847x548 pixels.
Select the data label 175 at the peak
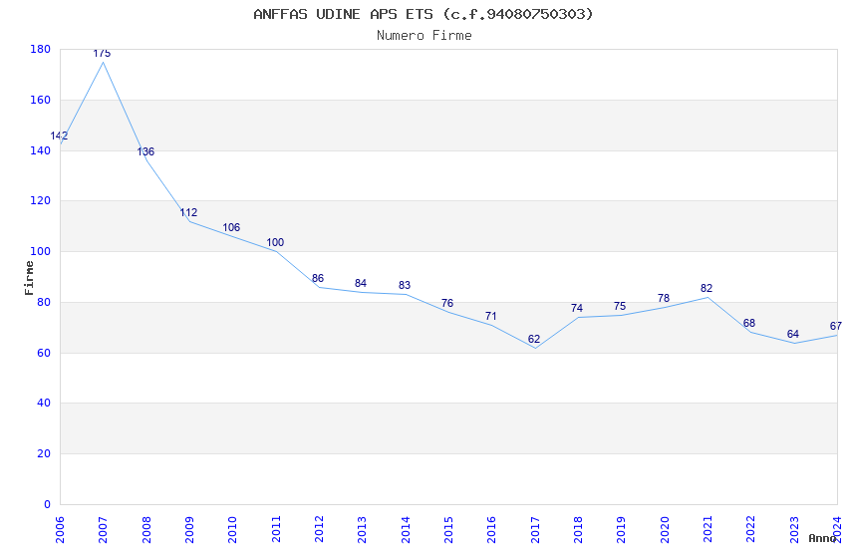click(x=102, y=53)
